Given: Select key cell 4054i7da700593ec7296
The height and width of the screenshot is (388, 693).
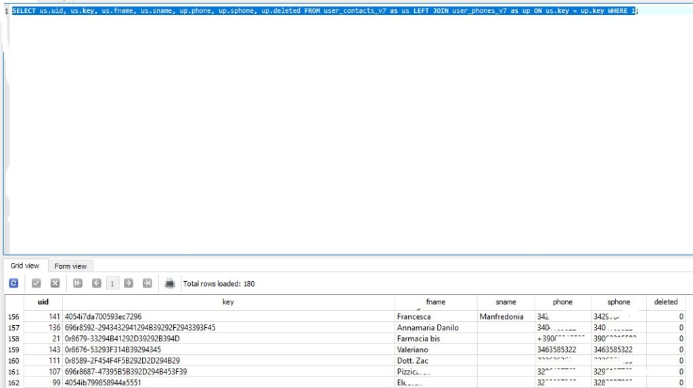Looking at the screenshot, I should (229, 316).
